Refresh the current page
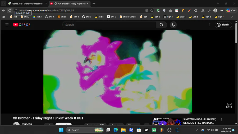238x134 pixels. coord(10,11)
